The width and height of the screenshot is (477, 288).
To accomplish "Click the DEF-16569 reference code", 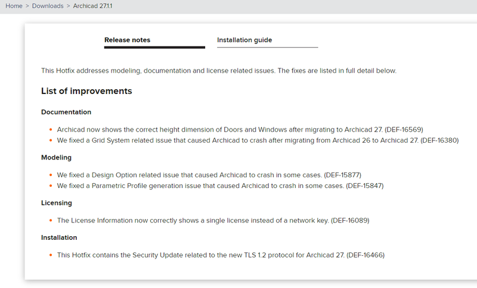I will pos(404,129).
